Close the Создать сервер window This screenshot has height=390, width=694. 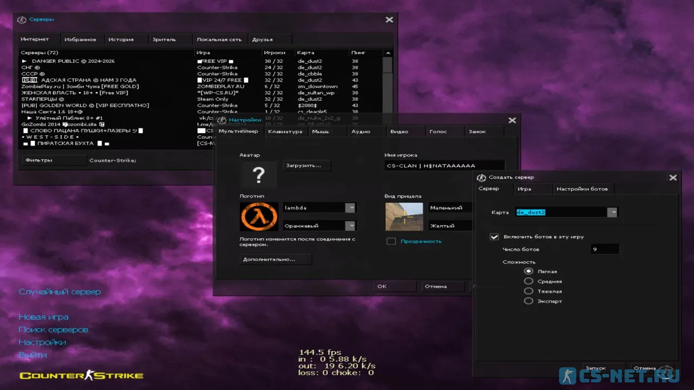click(673, 178)
